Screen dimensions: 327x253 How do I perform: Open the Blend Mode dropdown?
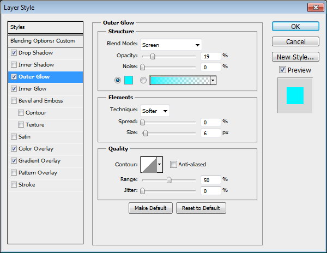pyautogui.click(x=171, y=45)
